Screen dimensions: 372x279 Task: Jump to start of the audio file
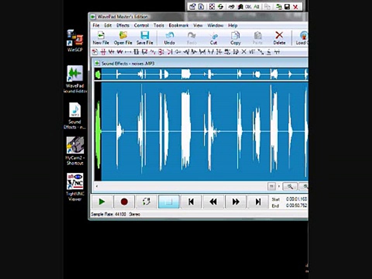tap(191, 201)
